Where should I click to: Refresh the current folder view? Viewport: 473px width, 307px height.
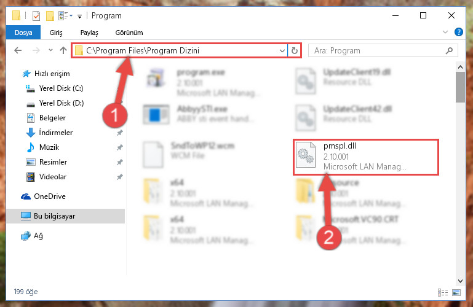295,50
